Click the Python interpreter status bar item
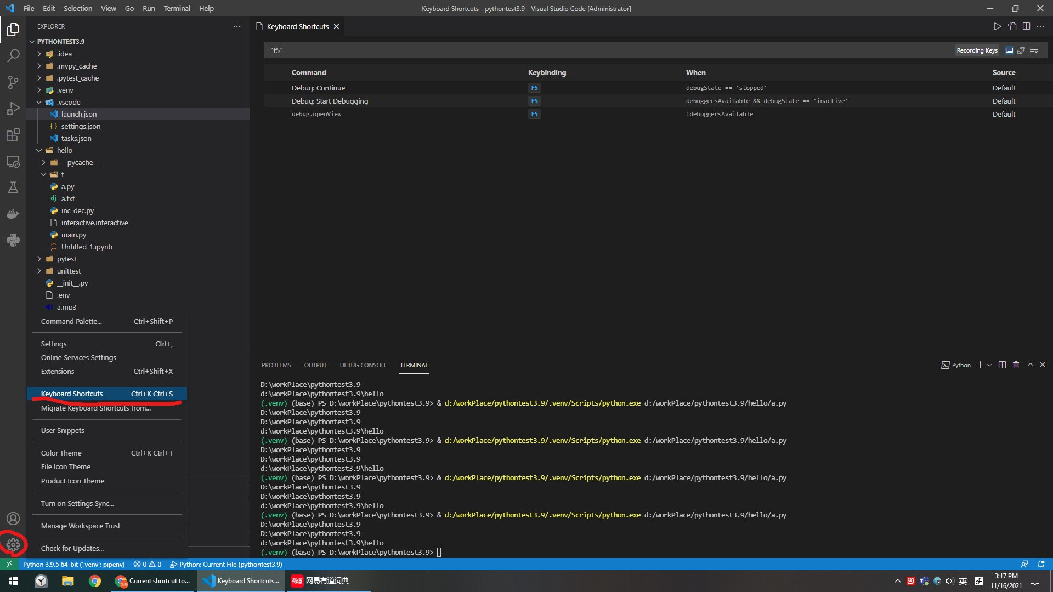 [73, 564]
